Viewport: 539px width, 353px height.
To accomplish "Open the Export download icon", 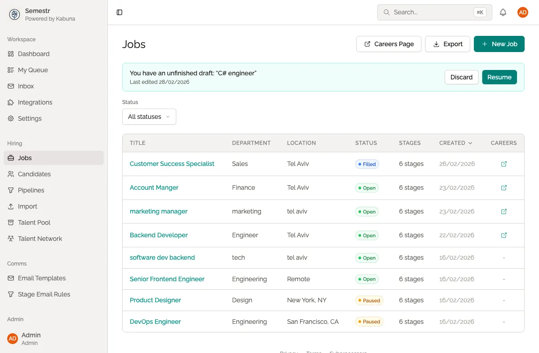I will pyautogui.click(x=436, y=44).
